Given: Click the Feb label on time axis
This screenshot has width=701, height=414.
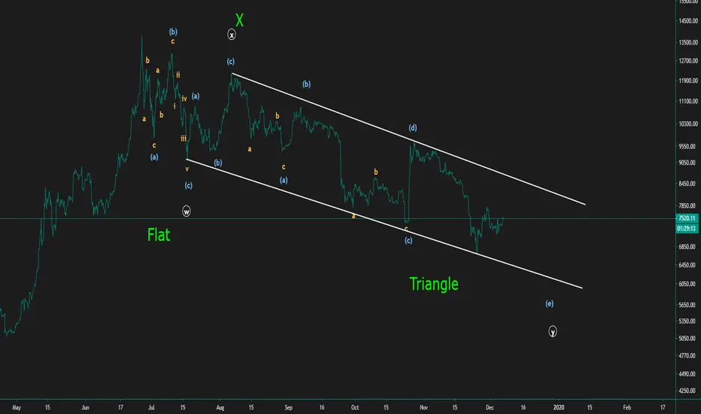Looking at the screenshot, I should (627, 407).
